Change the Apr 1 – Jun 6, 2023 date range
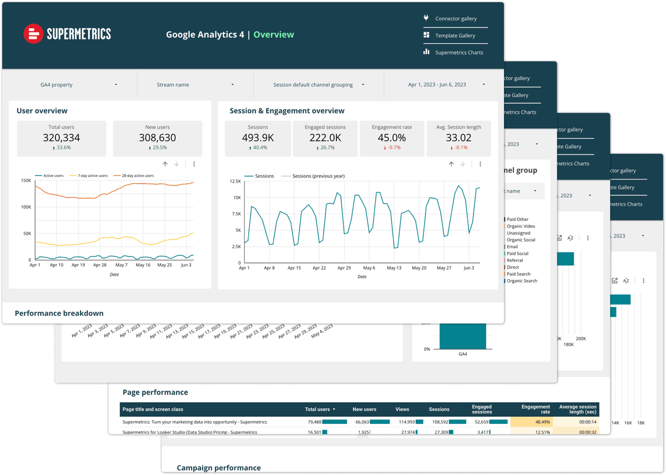The image size is (666, 475). coord(446,85)
